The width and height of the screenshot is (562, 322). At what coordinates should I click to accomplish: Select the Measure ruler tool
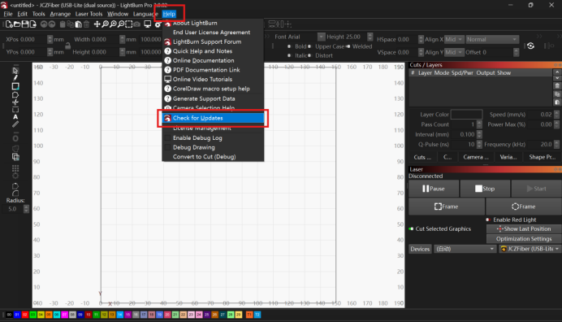coord(15,124)
